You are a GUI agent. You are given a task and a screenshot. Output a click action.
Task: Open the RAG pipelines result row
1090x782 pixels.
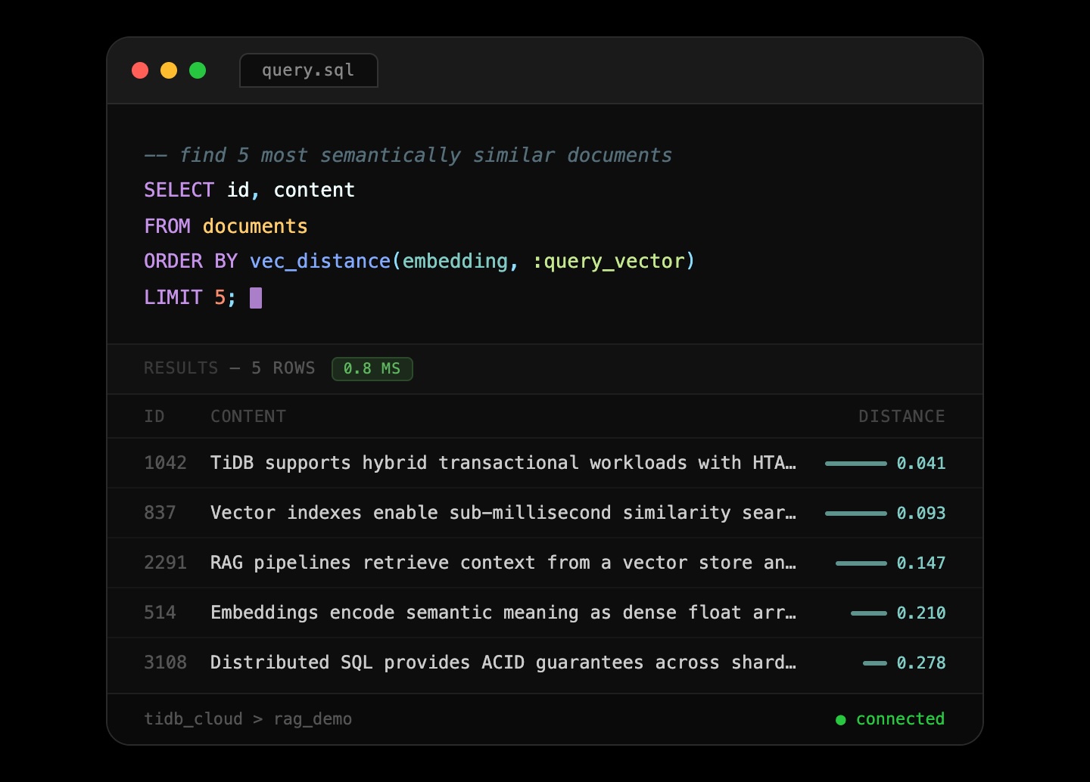[503, 563]
